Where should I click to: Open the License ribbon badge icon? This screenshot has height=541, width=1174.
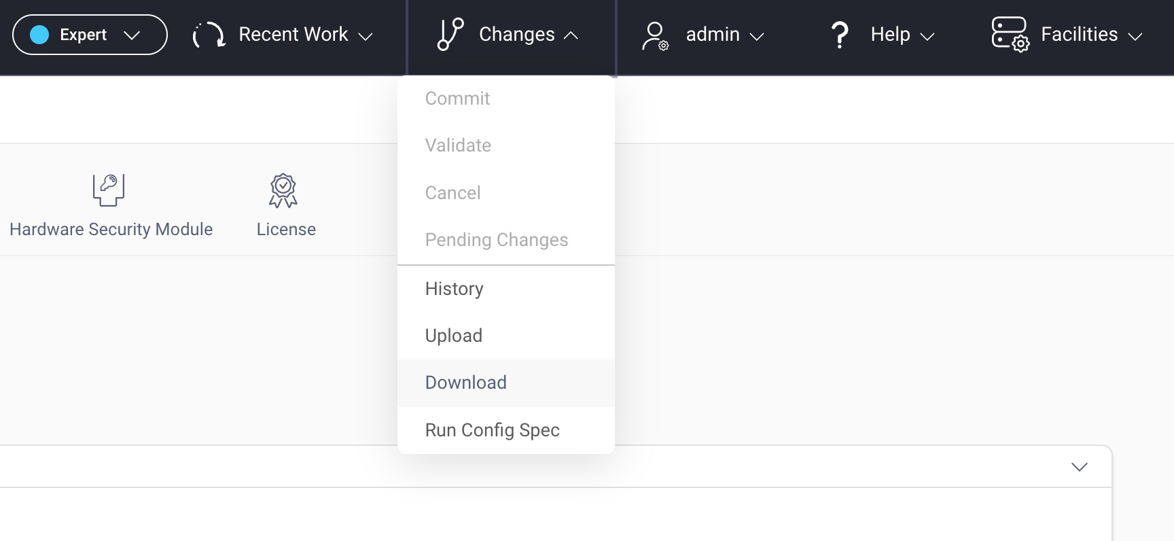click(283, 190)
